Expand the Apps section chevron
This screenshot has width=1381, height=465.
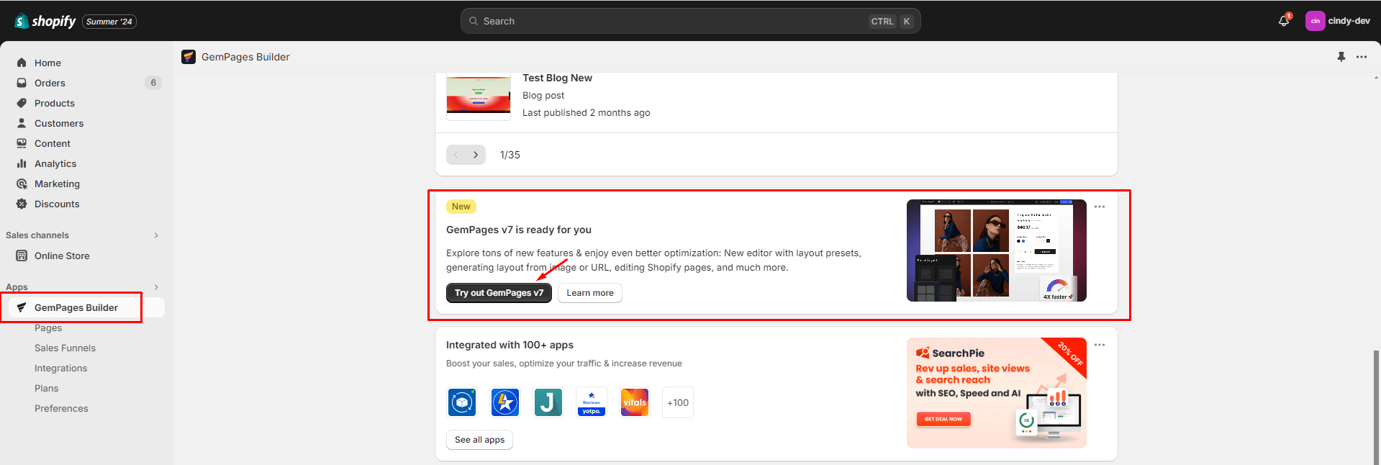click(x=156, y=287)
